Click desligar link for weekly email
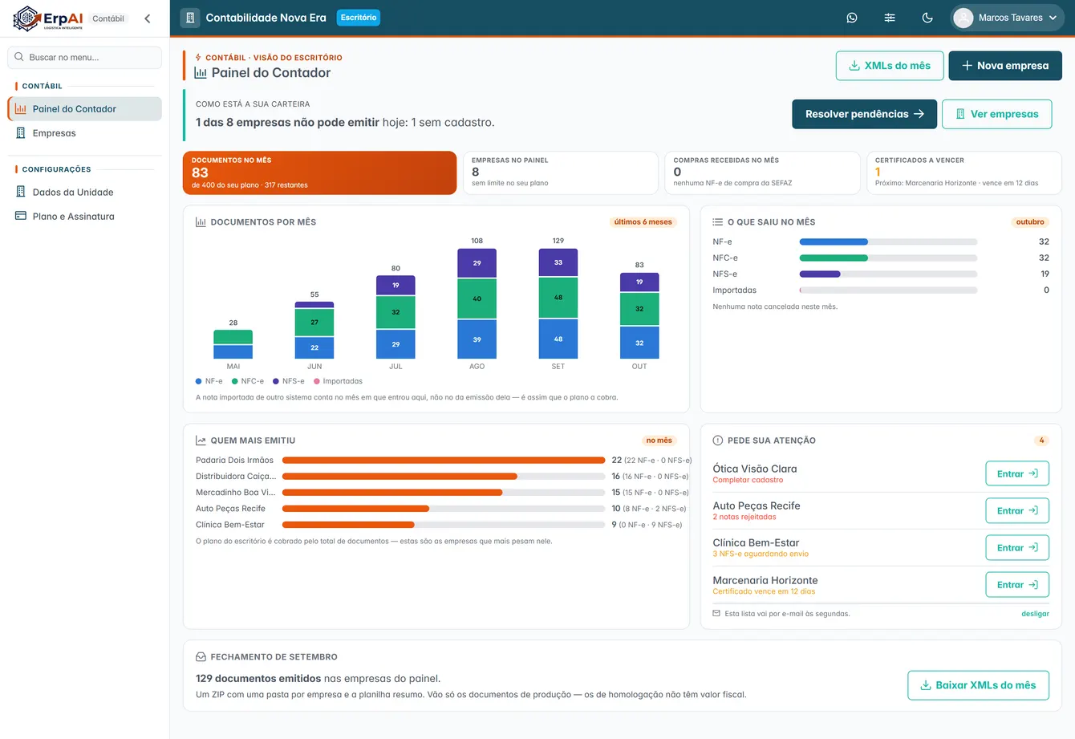 (1035, 614)
